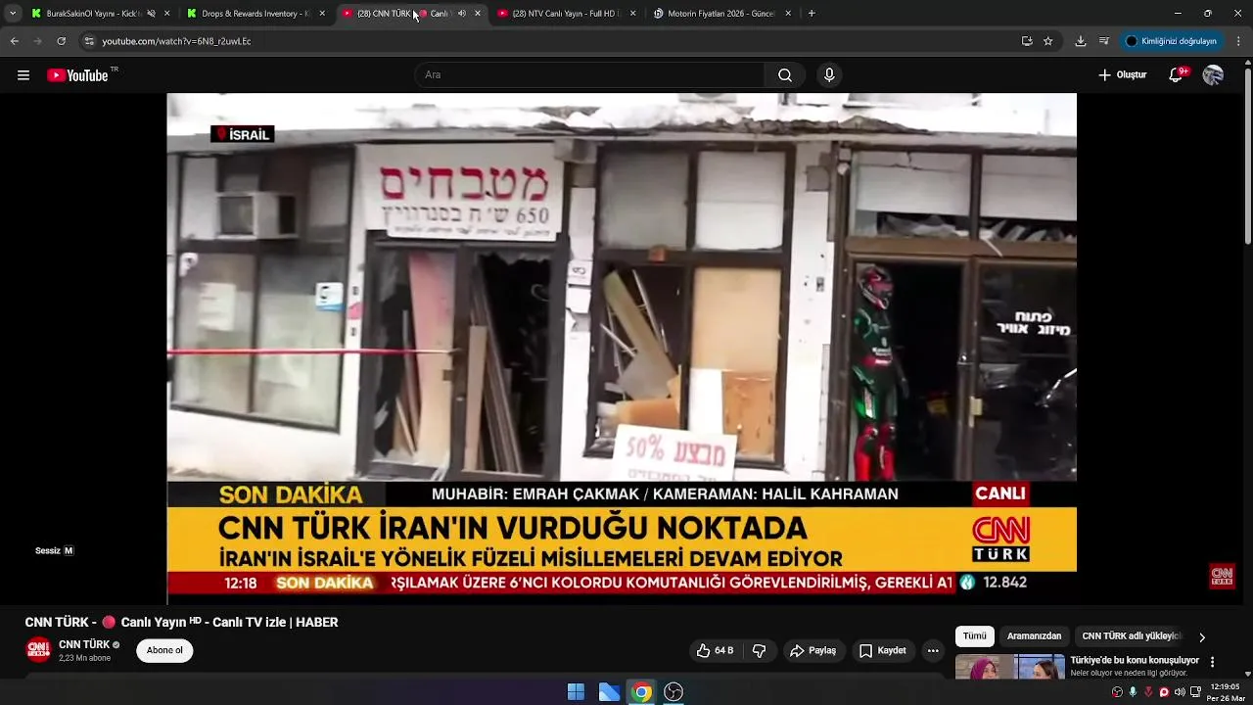Open the more actions ellipsis menu

[x=933, y=651]
